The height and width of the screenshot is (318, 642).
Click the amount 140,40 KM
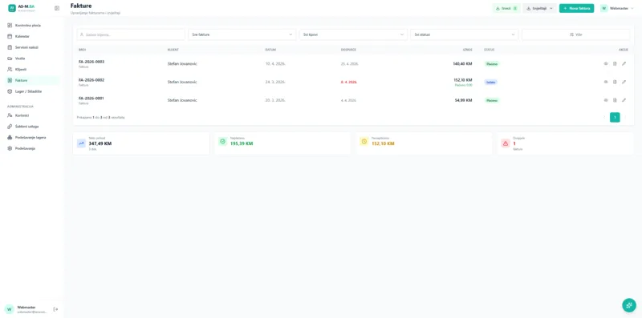tap(463, 64)
